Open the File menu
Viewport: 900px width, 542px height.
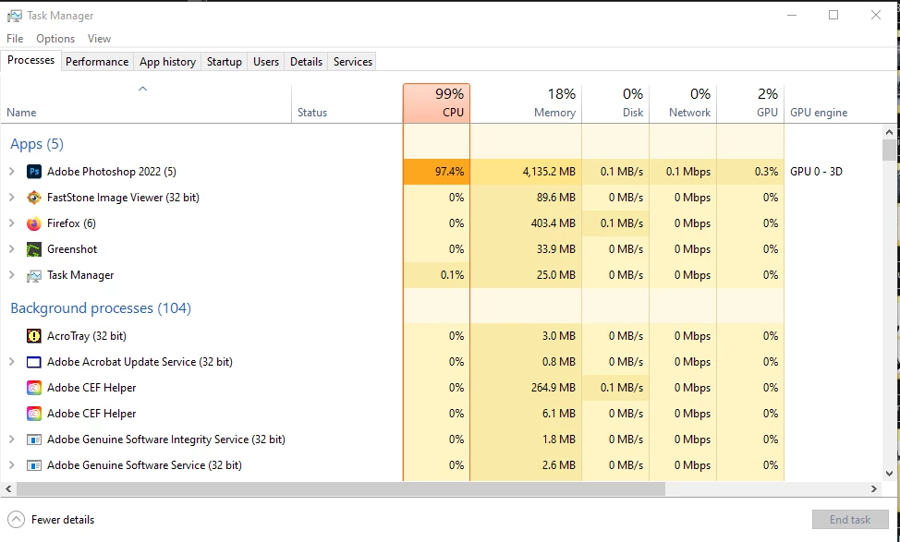(15, 39)
